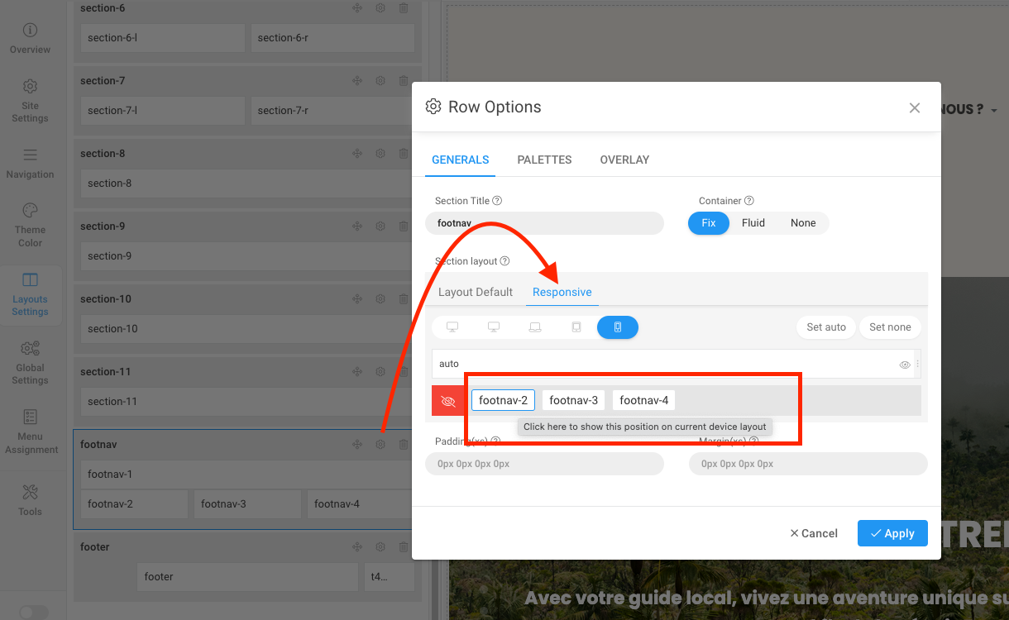The width and height of the screenshot is (1009, 620).
Task: Open the Menu Assignment panel
Action: 31,432
